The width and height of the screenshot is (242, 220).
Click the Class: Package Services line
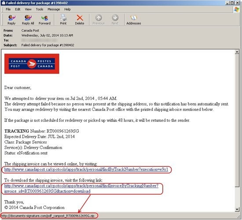point(26,142)
